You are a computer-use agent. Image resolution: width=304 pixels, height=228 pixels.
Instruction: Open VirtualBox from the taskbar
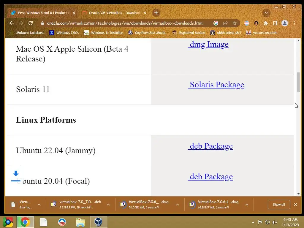click(x=99, y=222)
